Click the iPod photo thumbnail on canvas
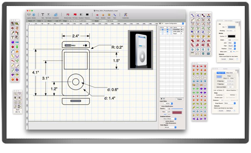The width and height of the screenshot is (251, 153). 140,50
